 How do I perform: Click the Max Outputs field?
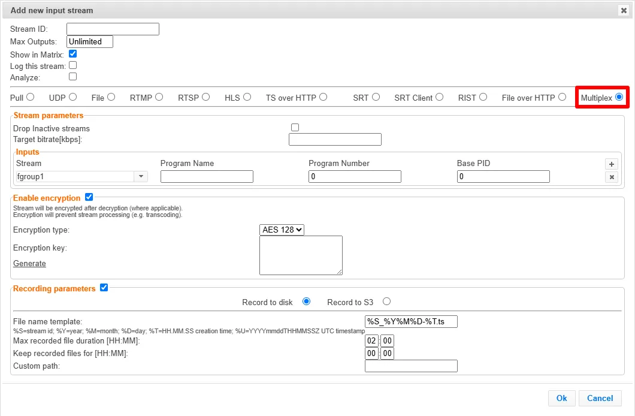point(90,42)
